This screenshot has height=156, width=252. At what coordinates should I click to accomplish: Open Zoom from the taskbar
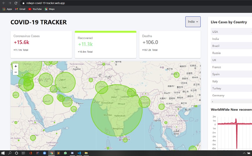coord(44,153)
